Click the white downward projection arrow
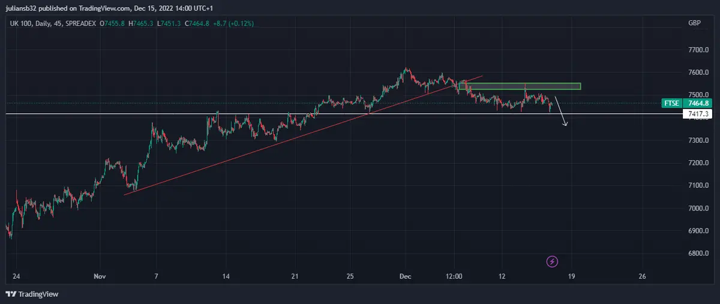The image size is (720, 304). (x=560, y=112)
